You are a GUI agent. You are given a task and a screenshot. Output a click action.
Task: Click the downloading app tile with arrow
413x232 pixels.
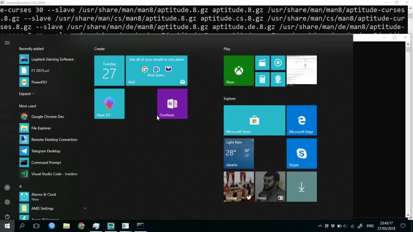[x=302, y=187]
